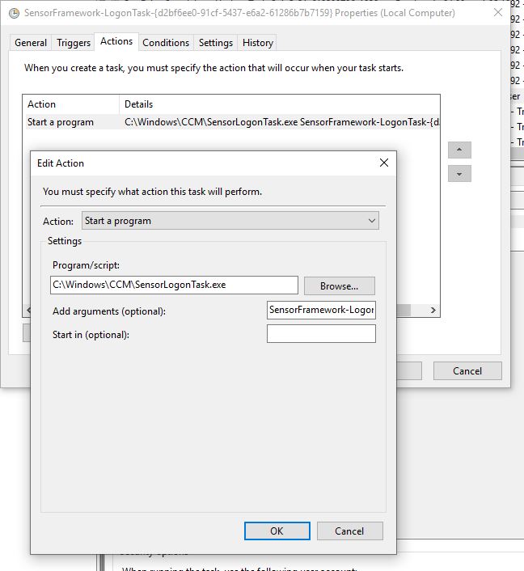Click the Action column header
This screenshot has height=571, width=524.
(71, 104)
